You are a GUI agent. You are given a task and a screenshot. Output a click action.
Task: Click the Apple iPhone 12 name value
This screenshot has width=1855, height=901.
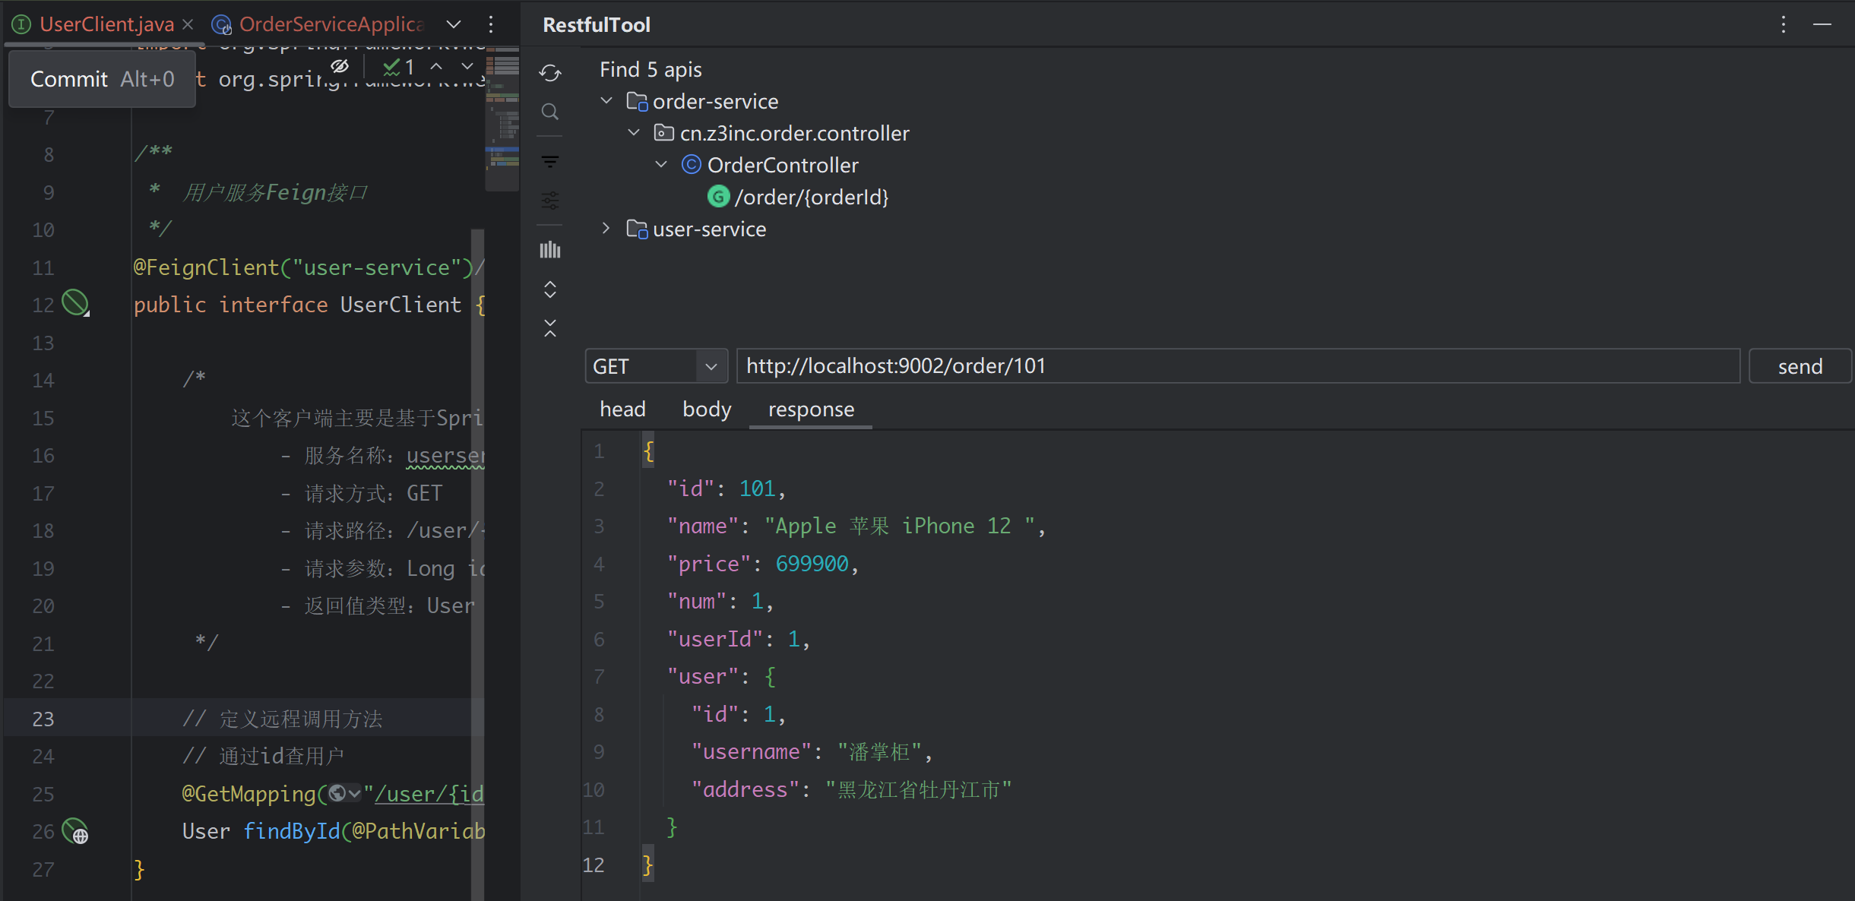[x=900, y=526]
